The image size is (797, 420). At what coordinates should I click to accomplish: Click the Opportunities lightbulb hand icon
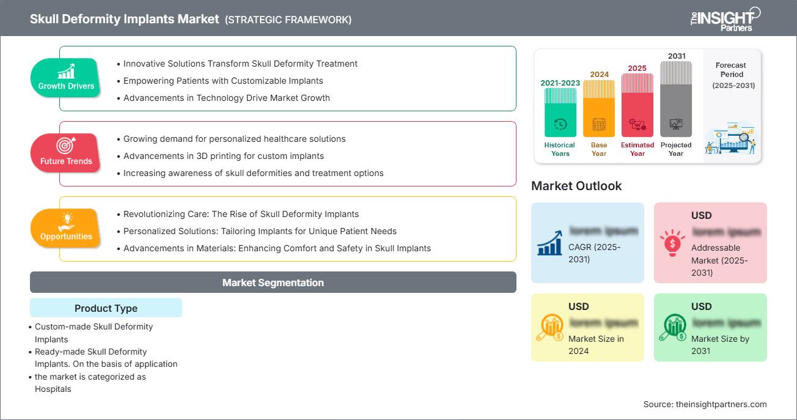pos(65,221)
